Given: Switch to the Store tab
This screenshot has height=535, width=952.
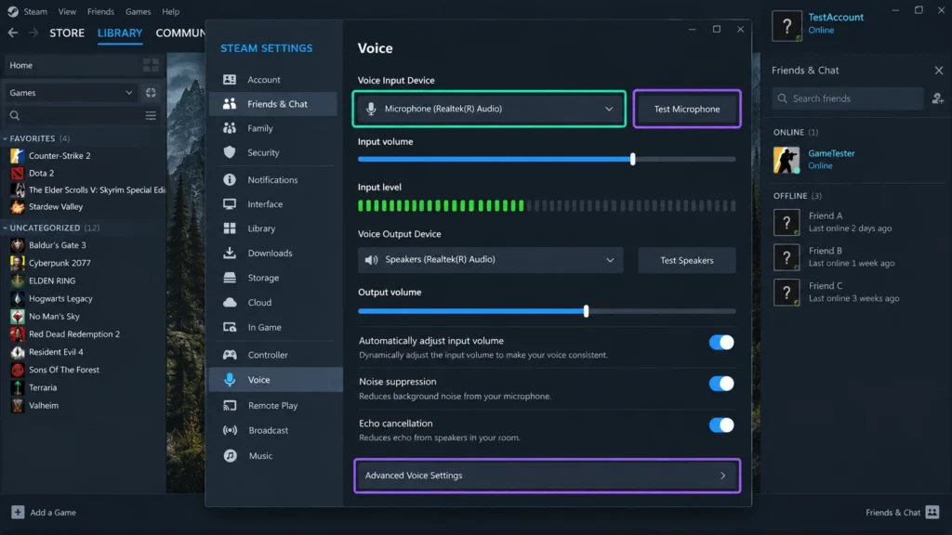Looking at the screenshot, I should (67, 33).
